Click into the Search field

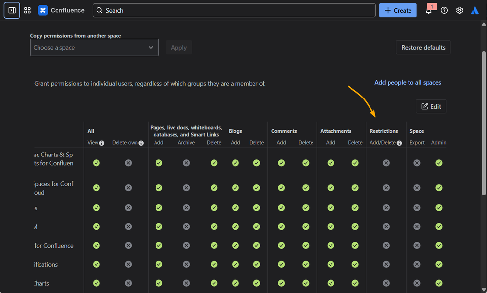234,10
